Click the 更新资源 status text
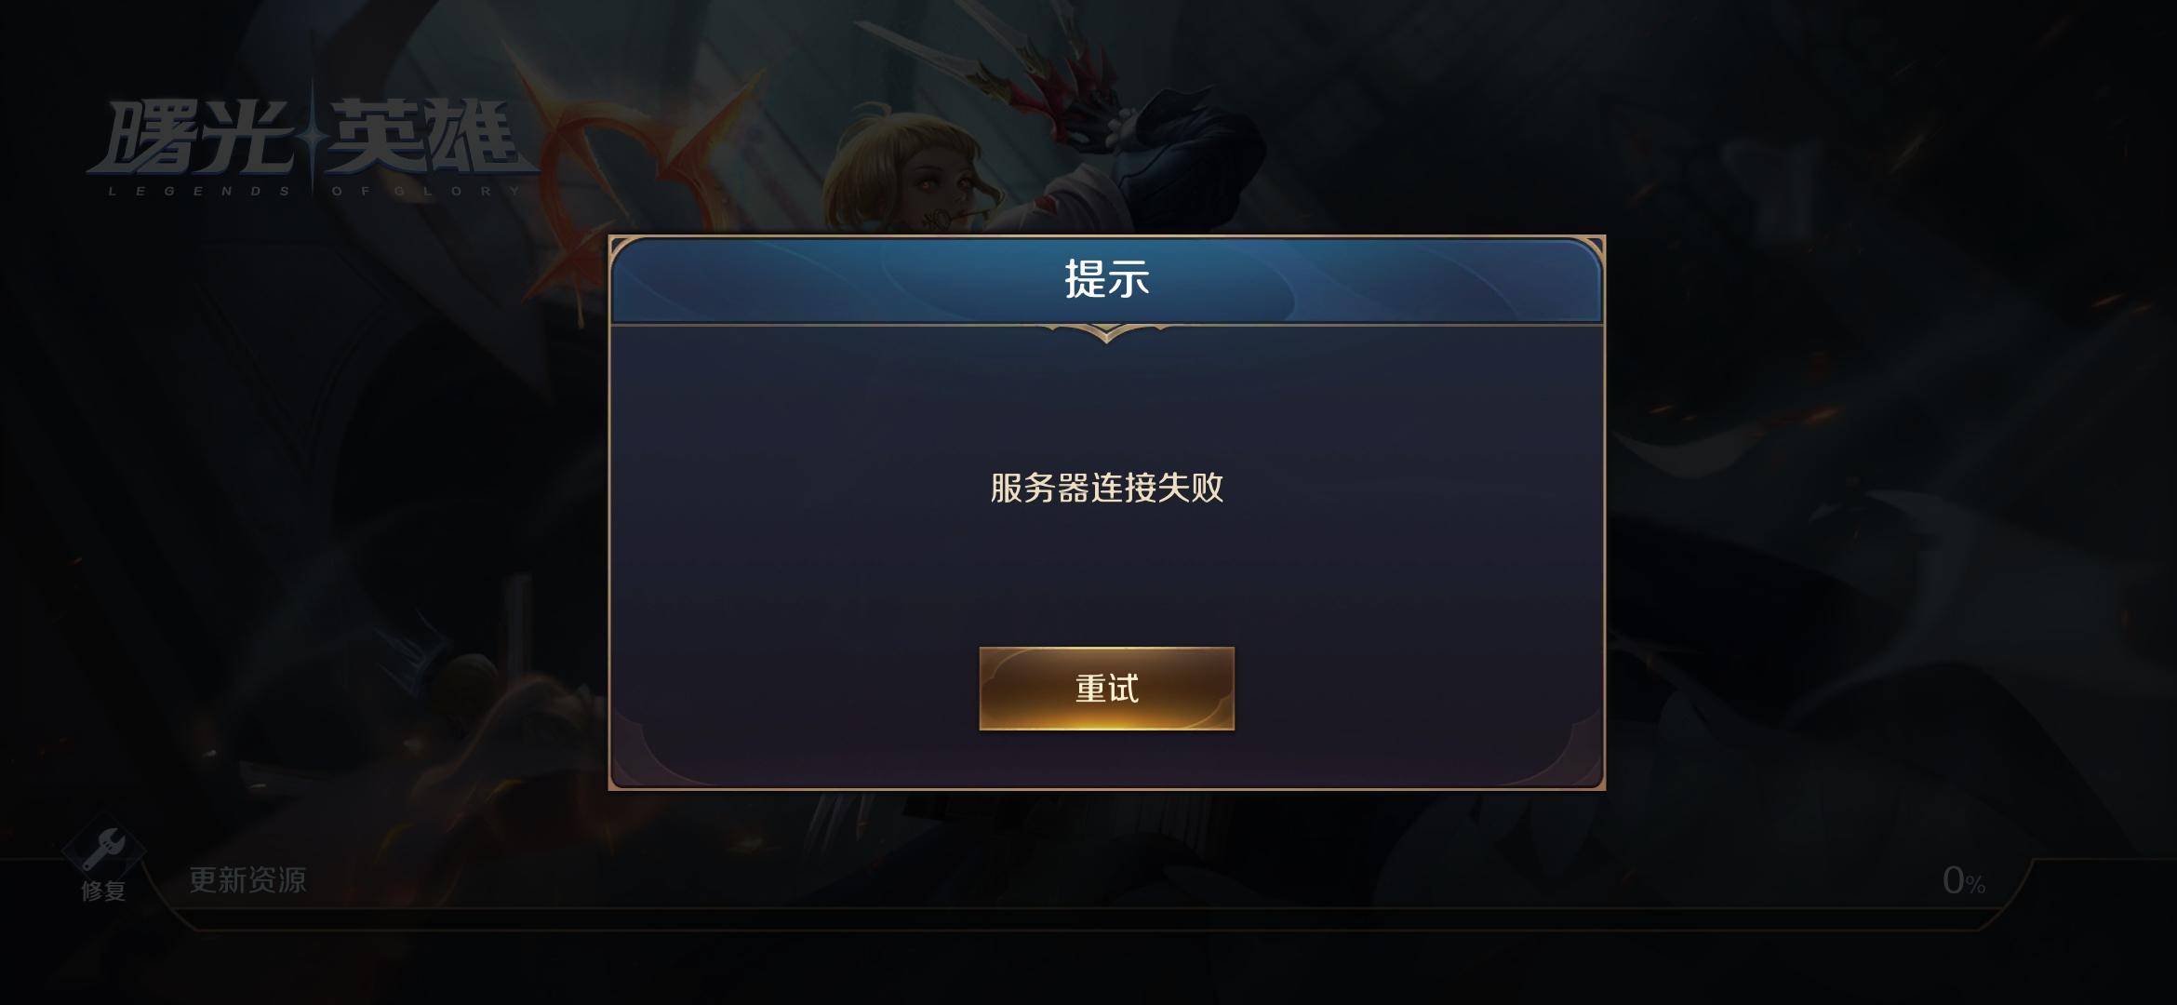2177x1005 pixels. 247,879
